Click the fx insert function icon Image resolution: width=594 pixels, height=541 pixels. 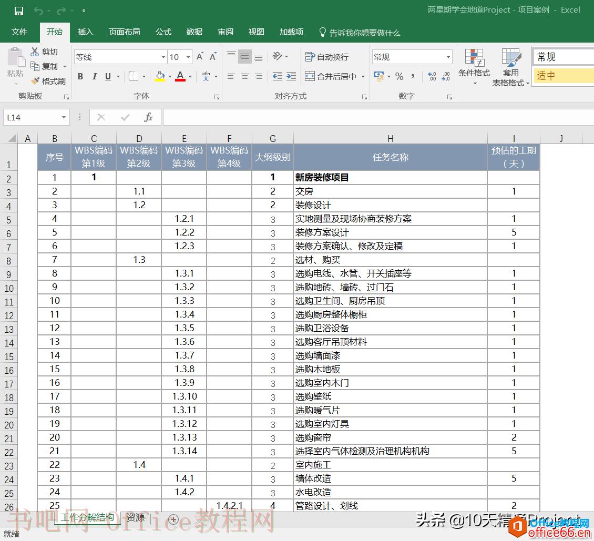[148, 117]
